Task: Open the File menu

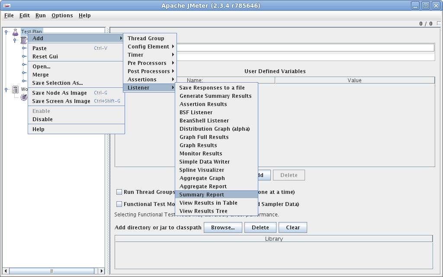Action: point(9,16)
